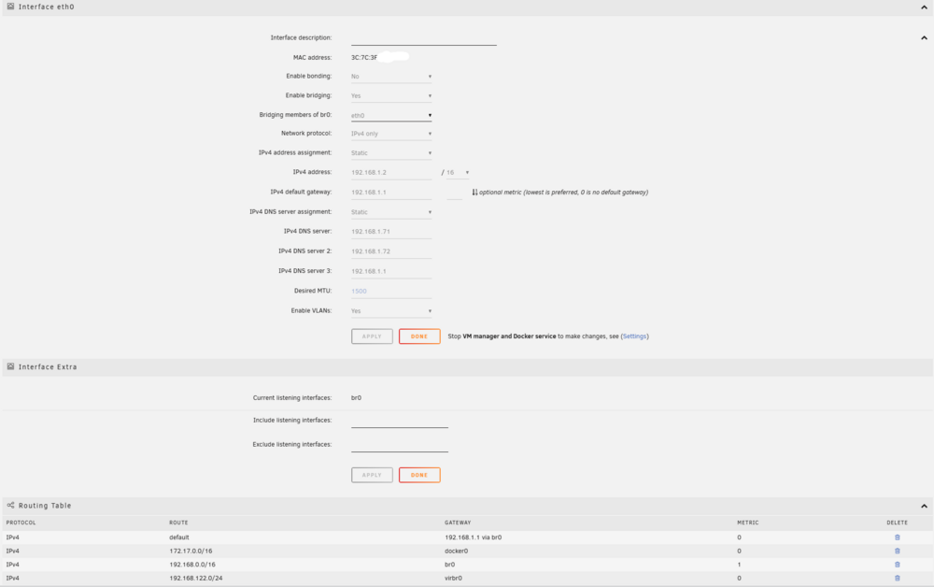934x587 pixels.
Task: Click the ROUTE column header
Action: pyautogui.click(x=178, y=523)
